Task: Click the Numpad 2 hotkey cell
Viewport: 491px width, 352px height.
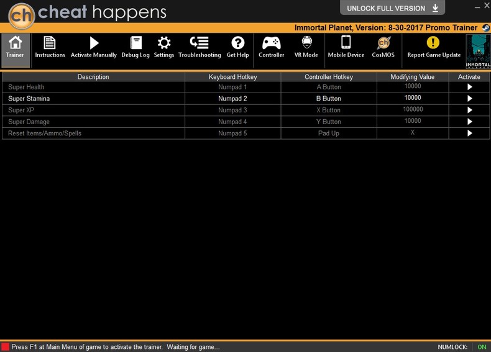Action: 232,99
